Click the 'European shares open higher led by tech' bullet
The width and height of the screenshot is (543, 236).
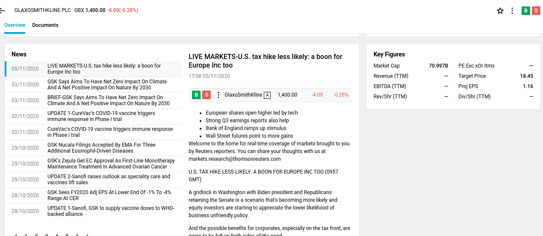[252, 113]
